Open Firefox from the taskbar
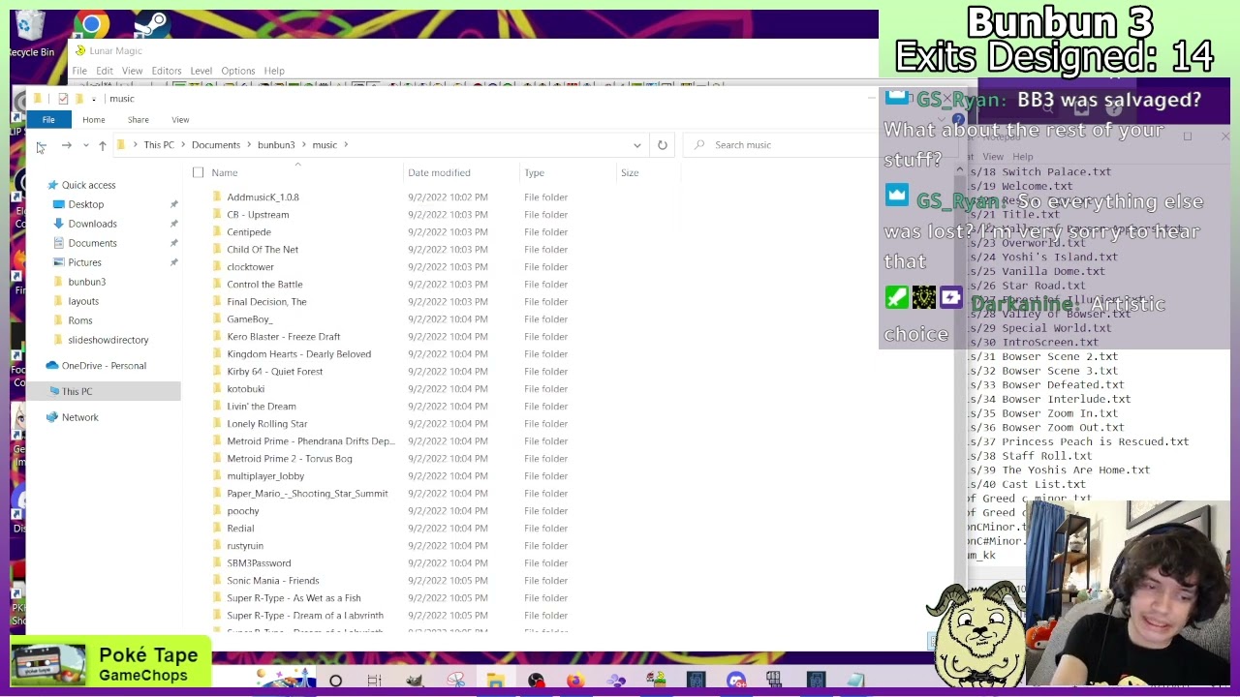Screen dimensions: 1240x697 point(575,682)
